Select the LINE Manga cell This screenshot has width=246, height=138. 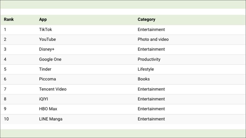51,119
